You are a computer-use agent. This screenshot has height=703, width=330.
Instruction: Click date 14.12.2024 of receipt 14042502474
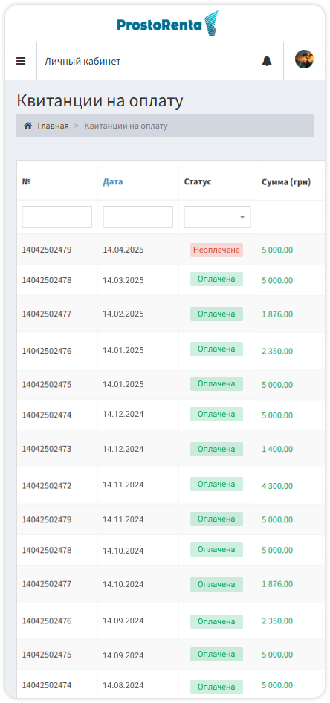tap(123, 414)
